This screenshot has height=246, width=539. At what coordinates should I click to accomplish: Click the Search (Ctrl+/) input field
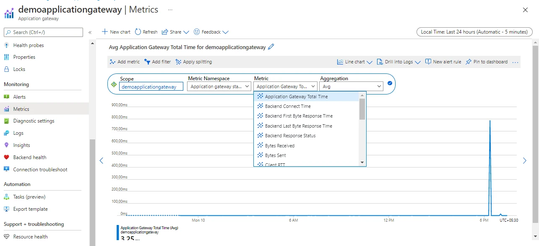pyautogui.click(x=44, y=32)
